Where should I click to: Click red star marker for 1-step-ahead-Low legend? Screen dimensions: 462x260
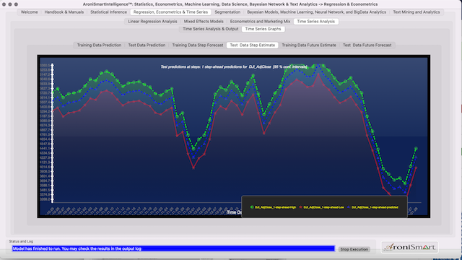300,207
